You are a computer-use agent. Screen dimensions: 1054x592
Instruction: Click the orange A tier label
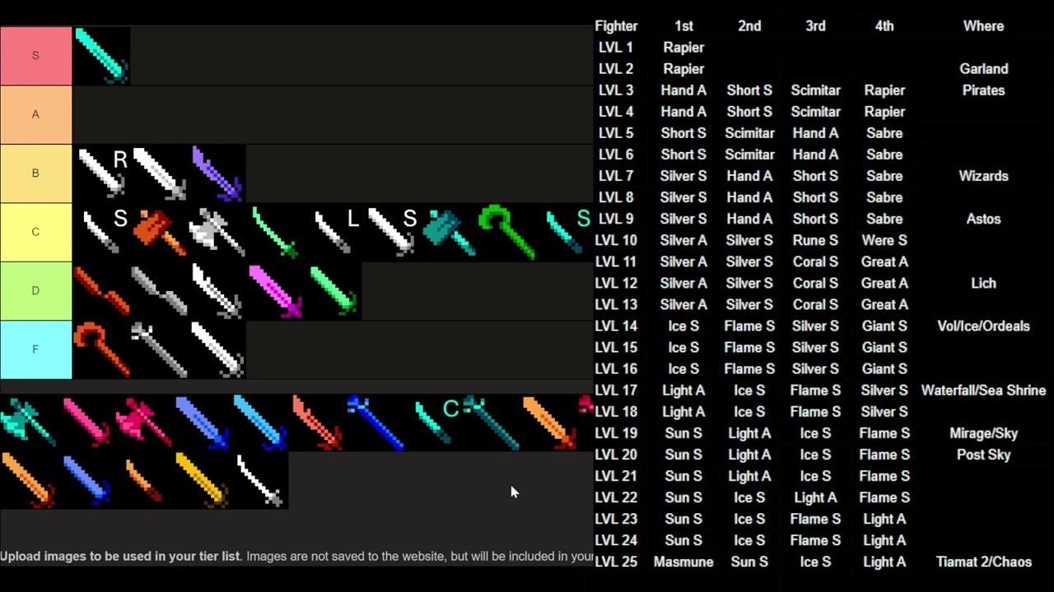coord(35,114)
